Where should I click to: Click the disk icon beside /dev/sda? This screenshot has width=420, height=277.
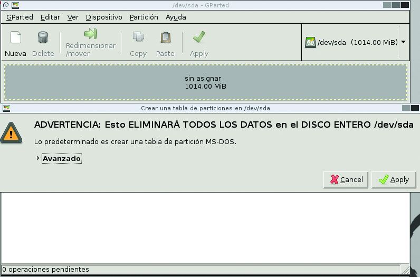tap(310, 42)
